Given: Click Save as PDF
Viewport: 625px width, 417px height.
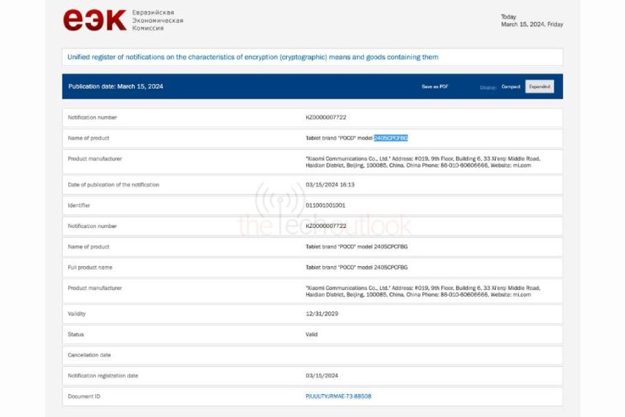Looking at the screenshot, I should [435, 87].
